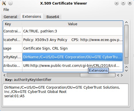The width and height of the screenshot is (134, 111).
Task: Select the 'icatePol...' key cell
Action: [x=13, y=40]
